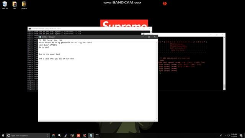The width and height of the screenshot is (245, 138).
Task: Switch to Command Prompt via taskbar icon
Action: [x=97, y=135]
